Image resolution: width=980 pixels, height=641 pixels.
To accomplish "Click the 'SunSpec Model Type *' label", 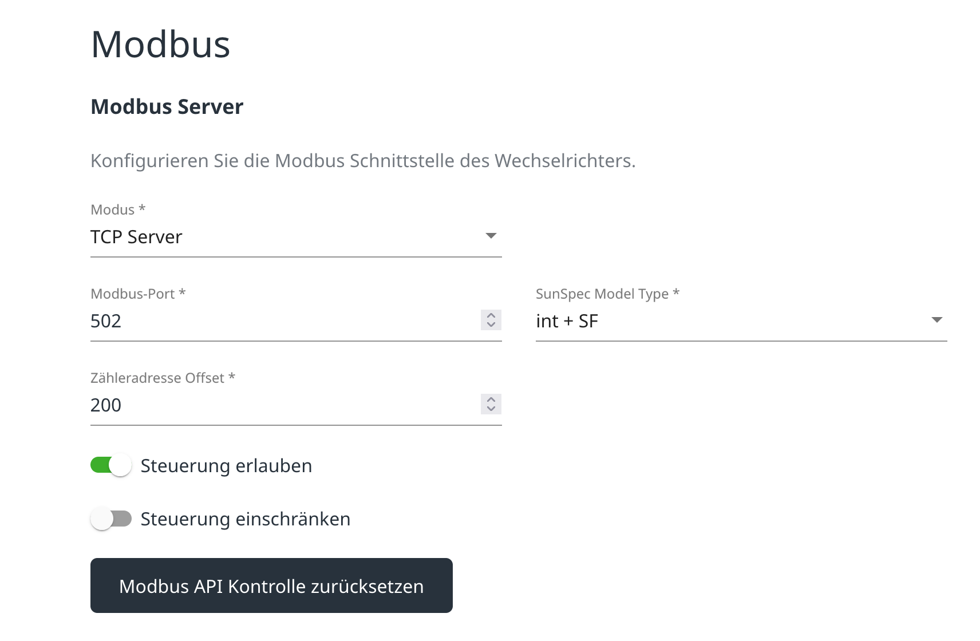I will tap(607, 294).
